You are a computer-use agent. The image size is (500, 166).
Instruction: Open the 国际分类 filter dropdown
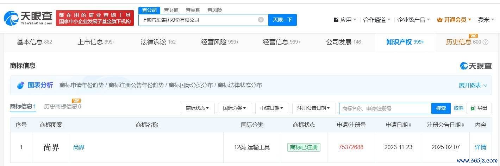pos(235,108)
